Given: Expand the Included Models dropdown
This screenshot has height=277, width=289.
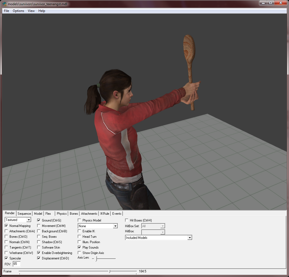Looking at the screenshot, I should [159, 238].
